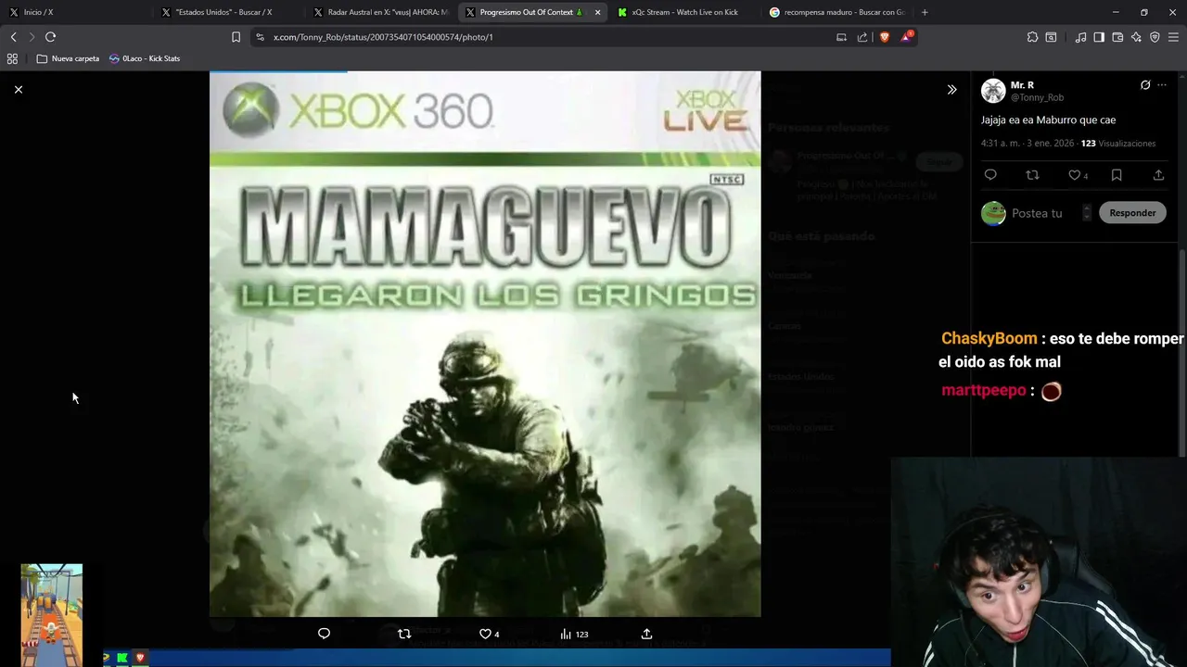Click the '123 Visualizaciones' view count text
This screenshot has width=1187, height=667.
coord(1118,144)
